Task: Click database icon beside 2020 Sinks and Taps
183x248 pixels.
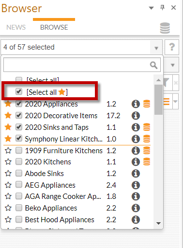Action: (x=147, y=127)
